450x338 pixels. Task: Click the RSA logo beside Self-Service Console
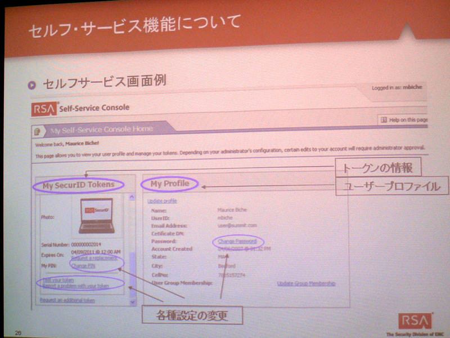pos(44,109)
